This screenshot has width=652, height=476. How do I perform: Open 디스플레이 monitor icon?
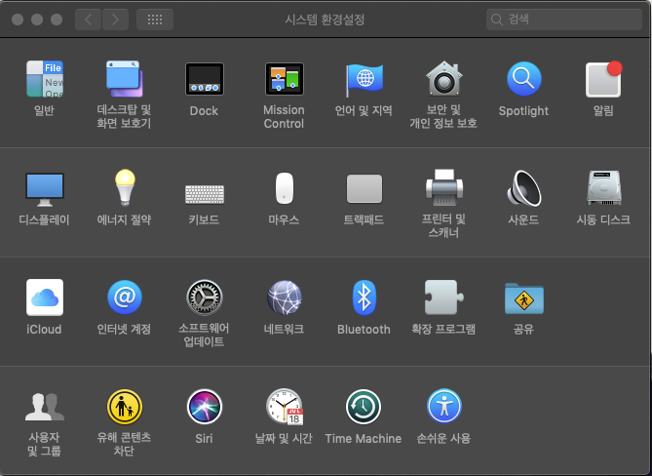pyautogui.click(x=45, y=189)
